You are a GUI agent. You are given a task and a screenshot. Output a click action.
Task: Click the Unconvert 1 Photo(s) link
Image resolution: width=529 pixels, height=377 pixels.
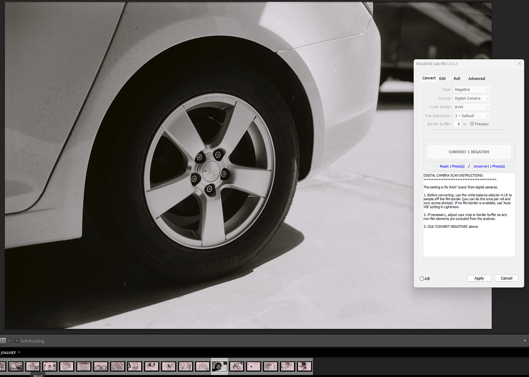click(489, 166)
